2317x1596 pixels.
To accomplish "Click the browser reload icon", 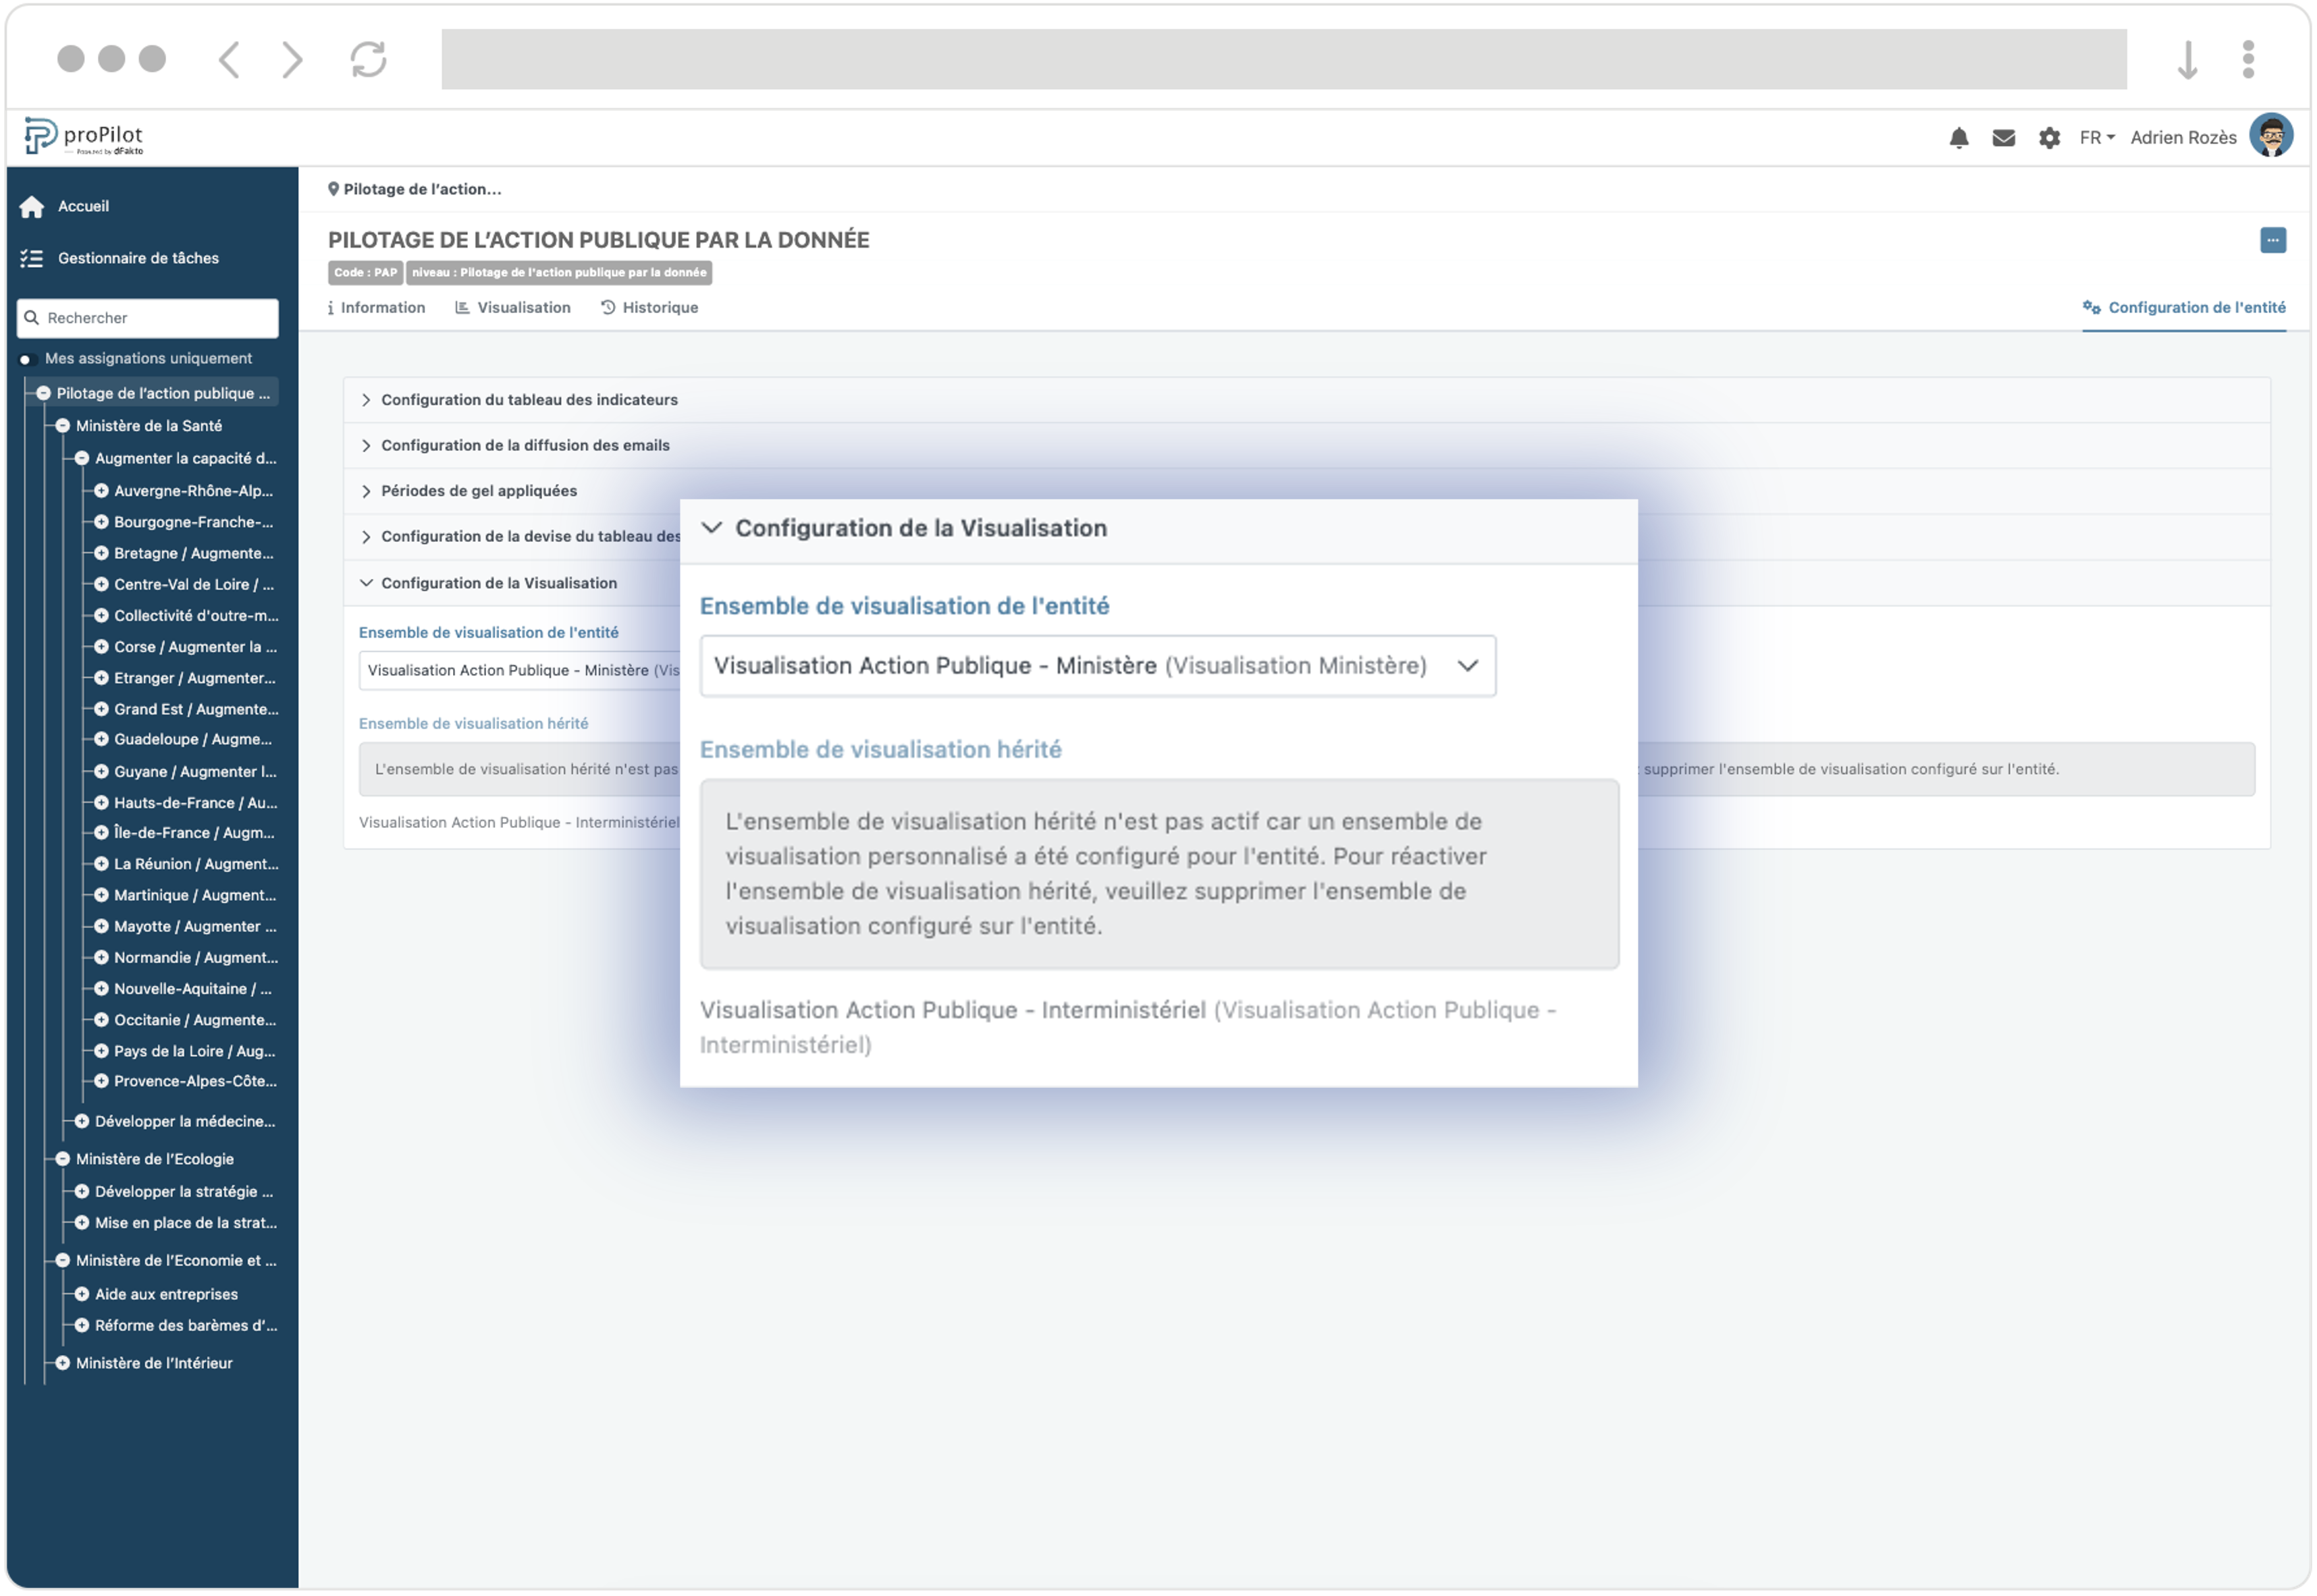I will [x=368, y=59].
